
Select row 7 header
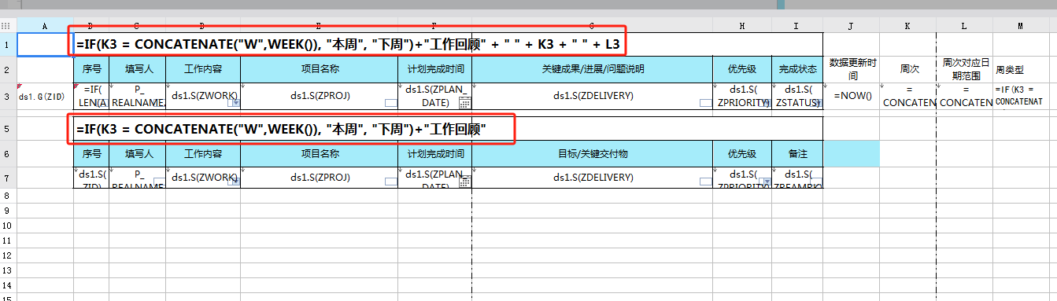coord(8,178)
